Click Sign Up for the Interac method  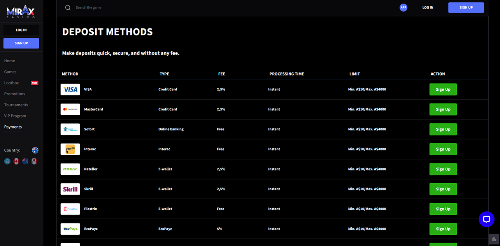tap(443, 149)
